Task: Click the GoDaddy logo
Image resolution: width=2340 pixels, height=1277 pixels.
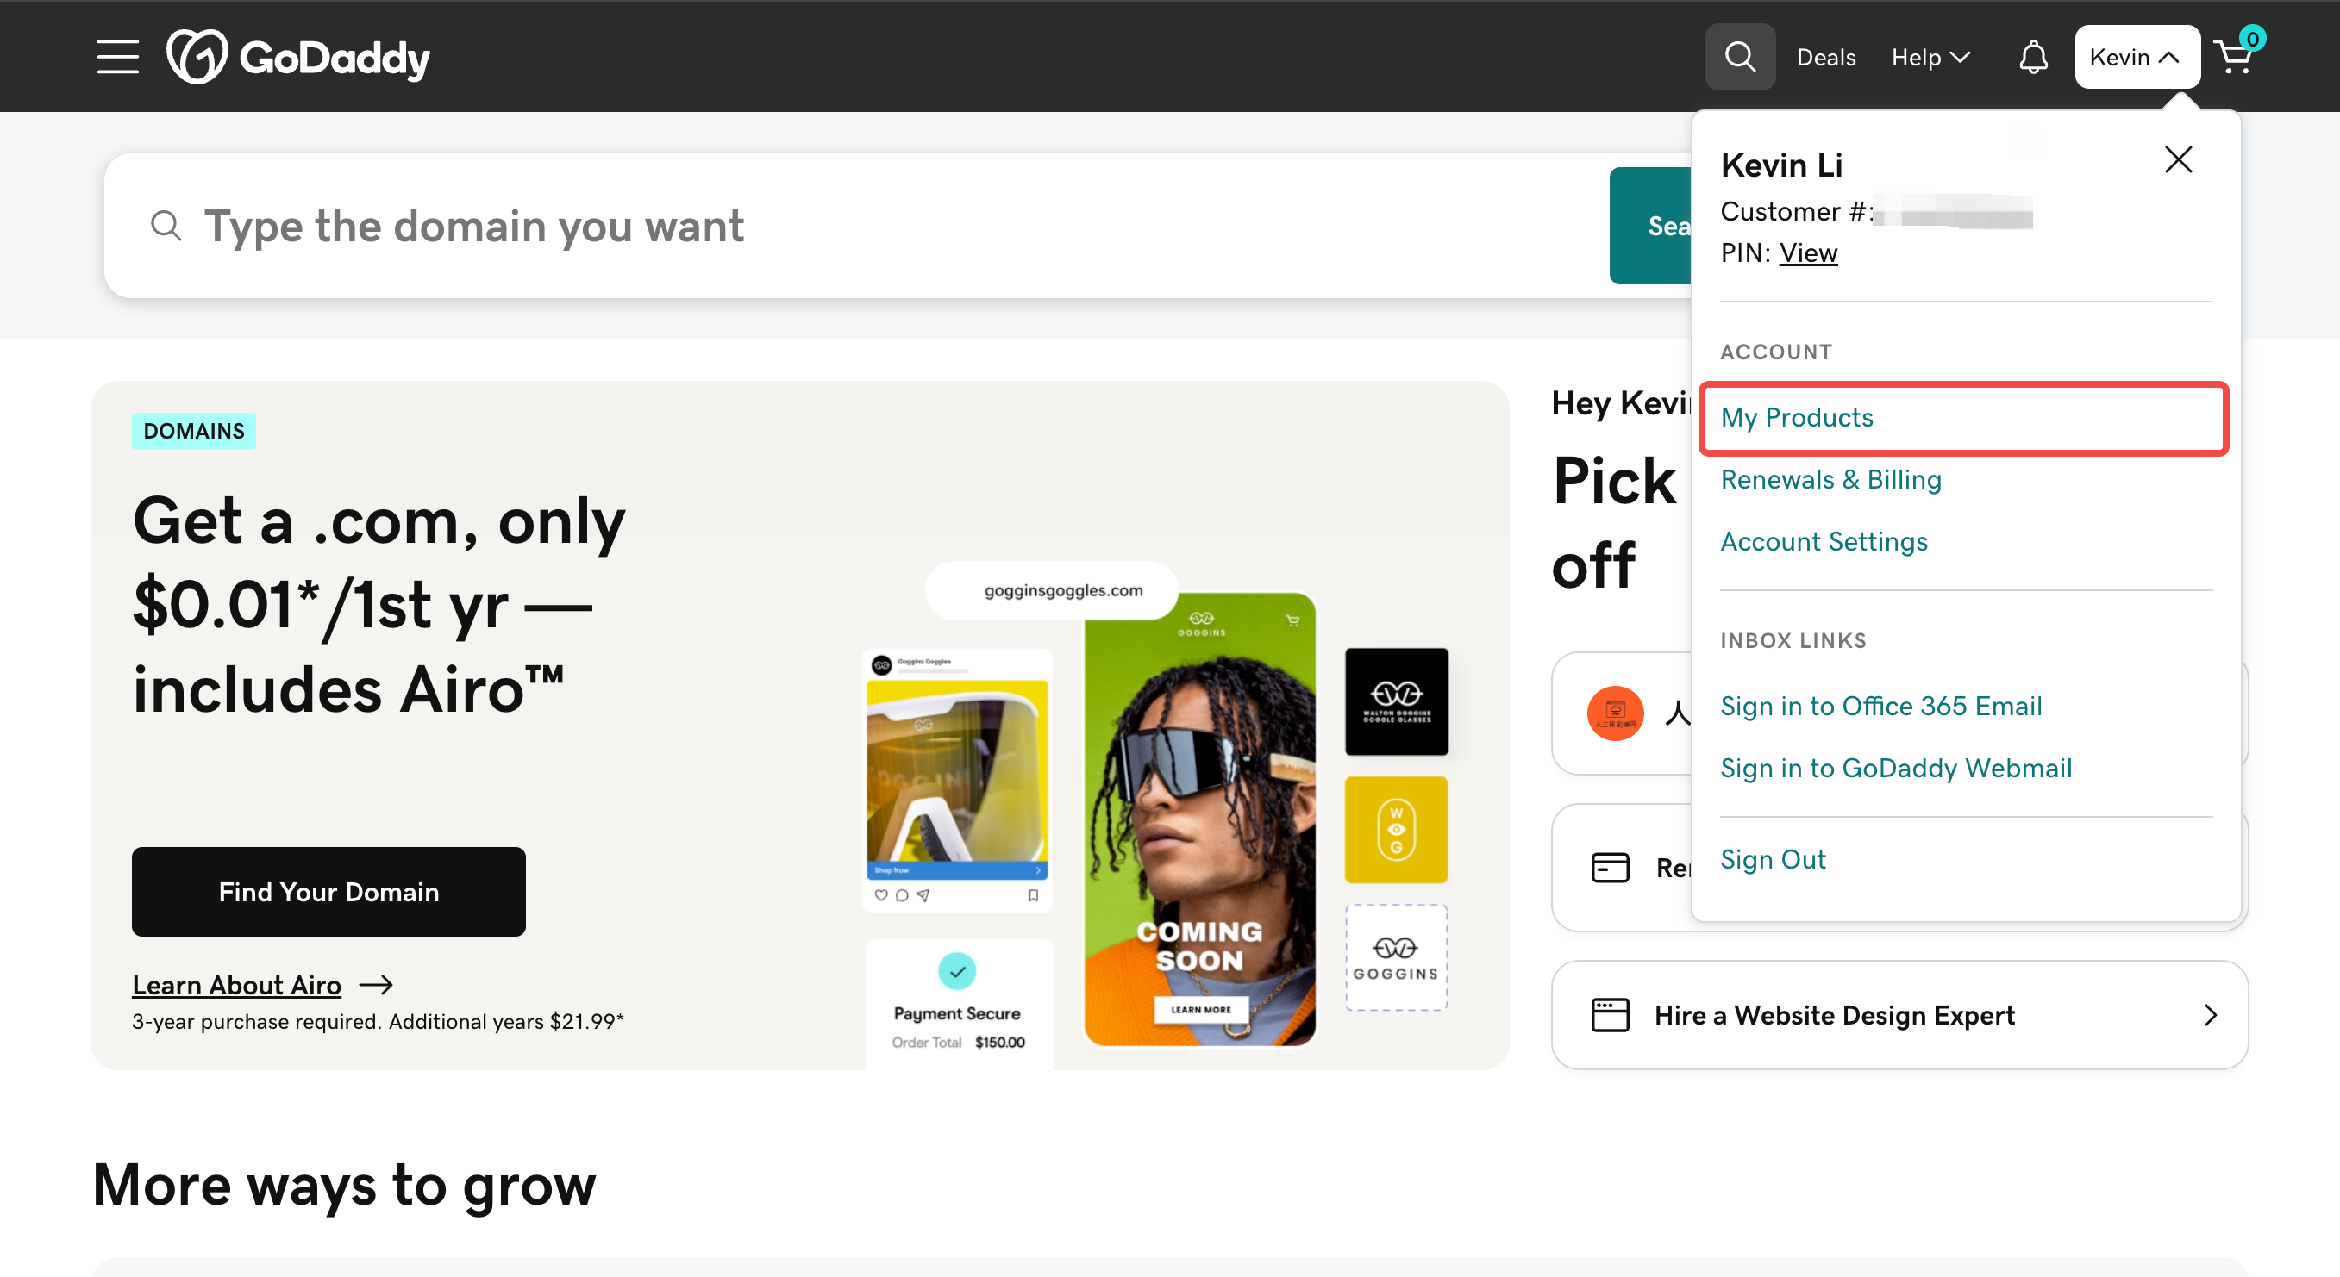Action: click(298, 56)
